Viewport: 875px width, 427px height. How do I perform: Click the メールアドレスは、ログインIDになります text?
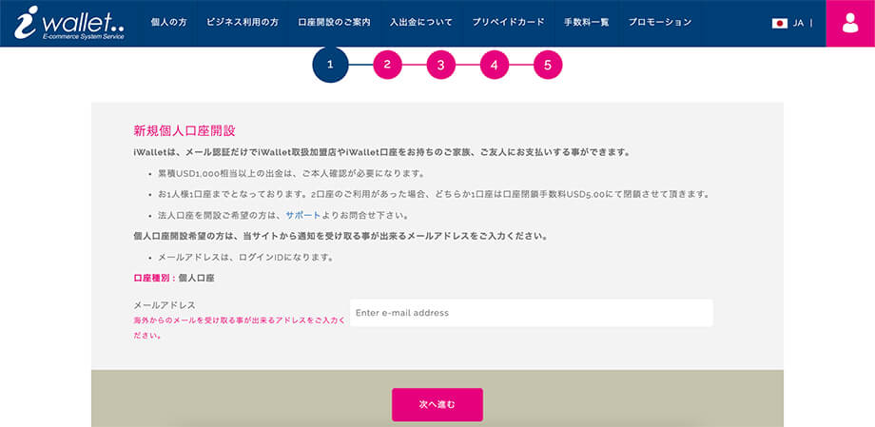pos(246,258)
